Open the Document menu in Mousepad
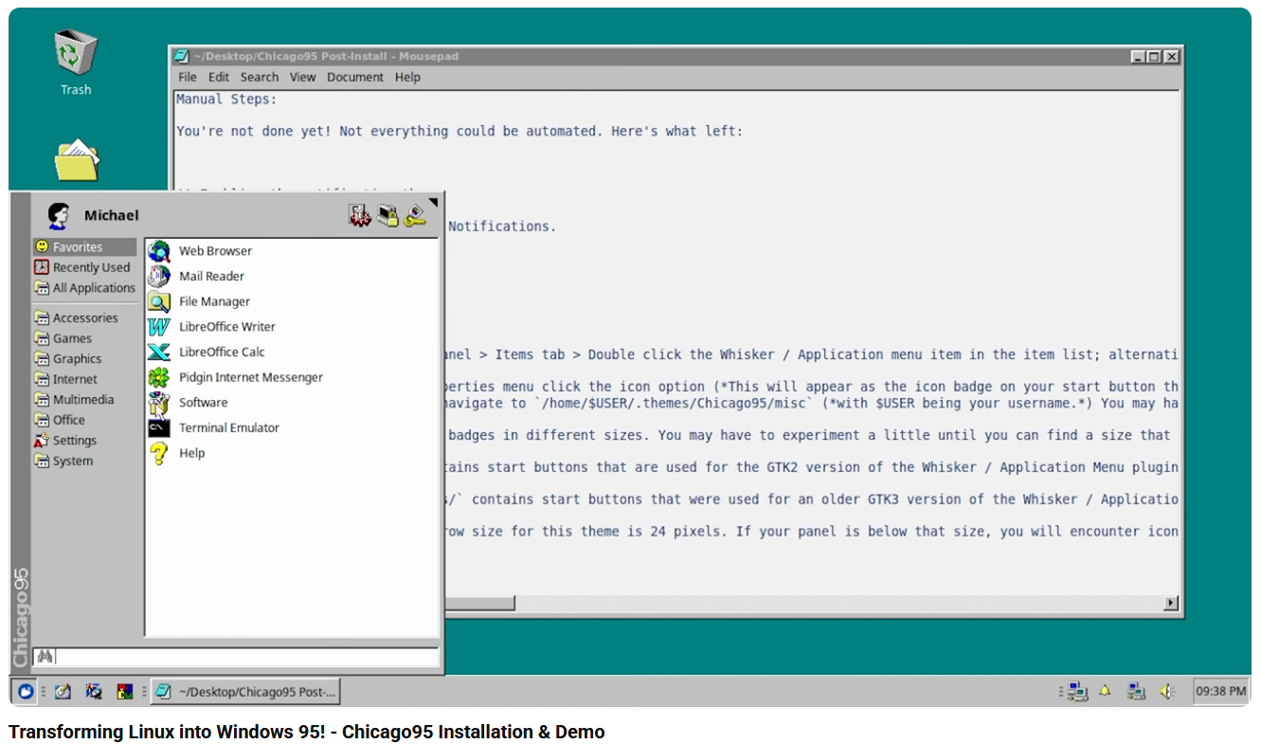The height and width of the screenshot is (744, 1261). 355,78
